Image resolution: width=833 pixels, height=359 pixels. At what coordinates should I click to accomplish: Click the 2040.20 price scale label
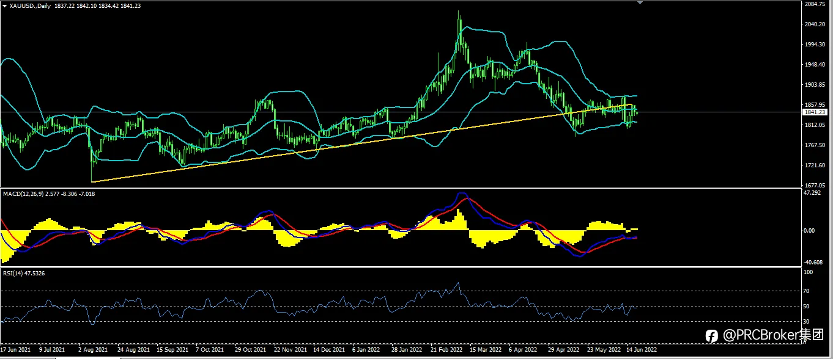(816, 24)
